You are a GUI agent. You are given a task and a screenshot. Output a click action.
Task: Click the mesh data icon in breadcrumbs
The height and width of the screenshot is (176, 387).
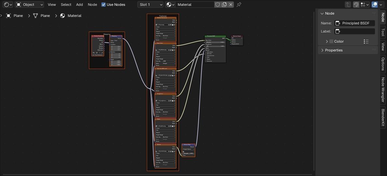[x=35, y=16]
